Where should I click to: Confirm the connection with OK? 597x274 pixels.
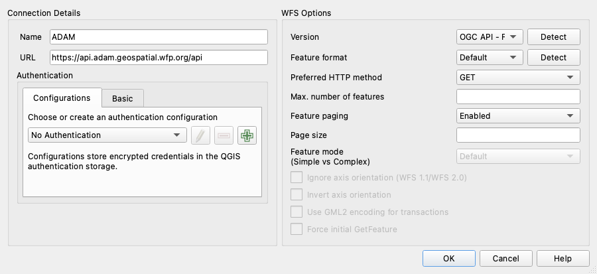(x=449, y=258)
